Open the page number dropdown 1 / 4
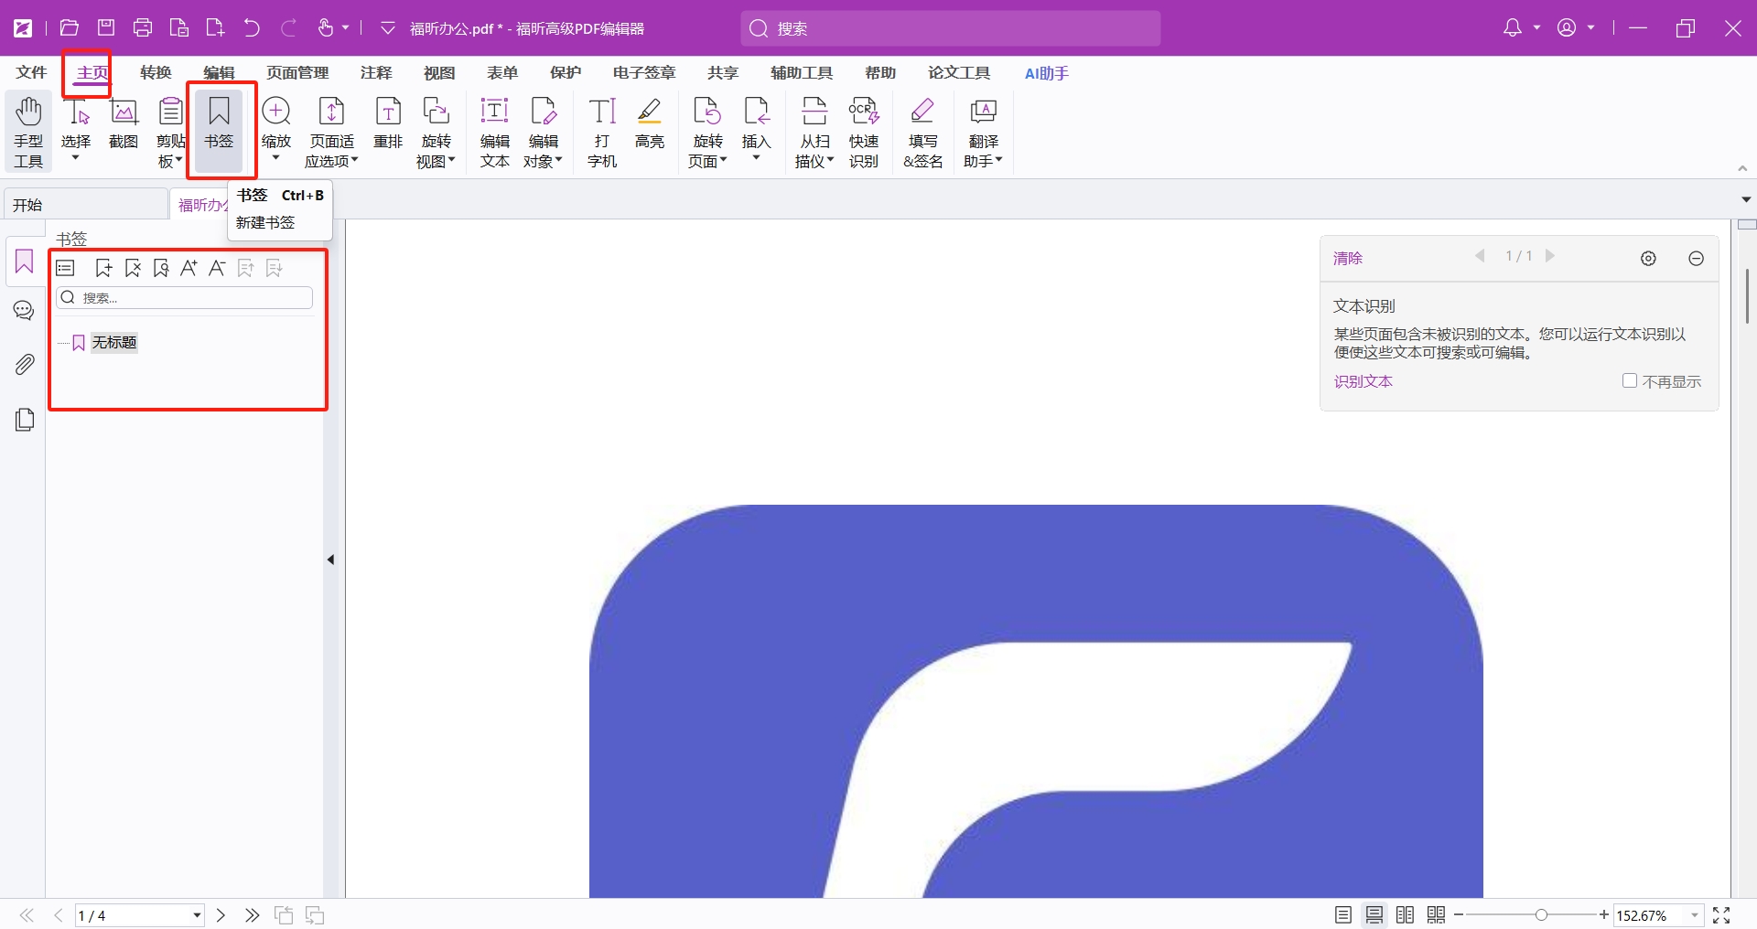The image size is (1757, 929). 197,915
